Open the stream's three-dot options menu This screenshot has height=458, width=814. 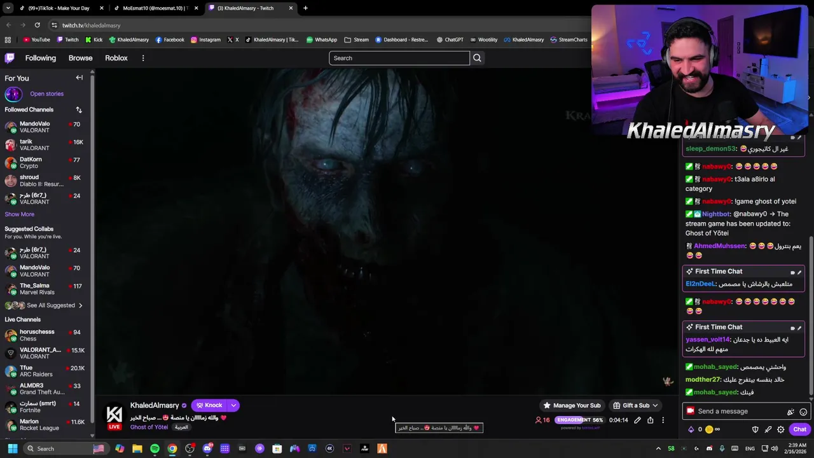click(663, 420)
